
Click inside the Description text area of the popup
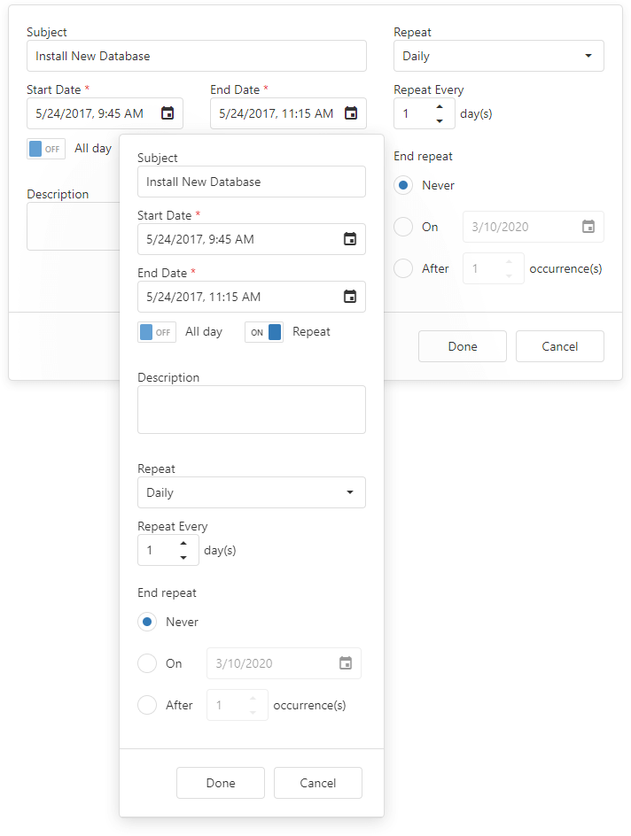pos(251,409)
